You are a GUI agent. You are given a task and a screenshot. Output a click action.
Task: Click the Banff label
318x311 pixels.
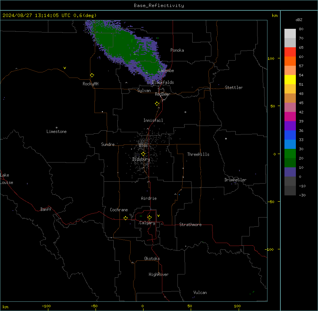click(x=46, y=209)
